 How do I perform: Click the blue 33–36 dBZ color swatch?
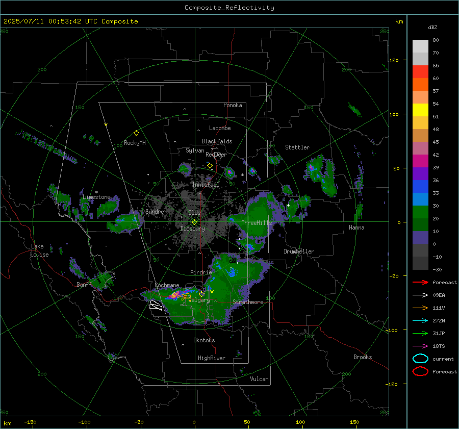point(420,187)
